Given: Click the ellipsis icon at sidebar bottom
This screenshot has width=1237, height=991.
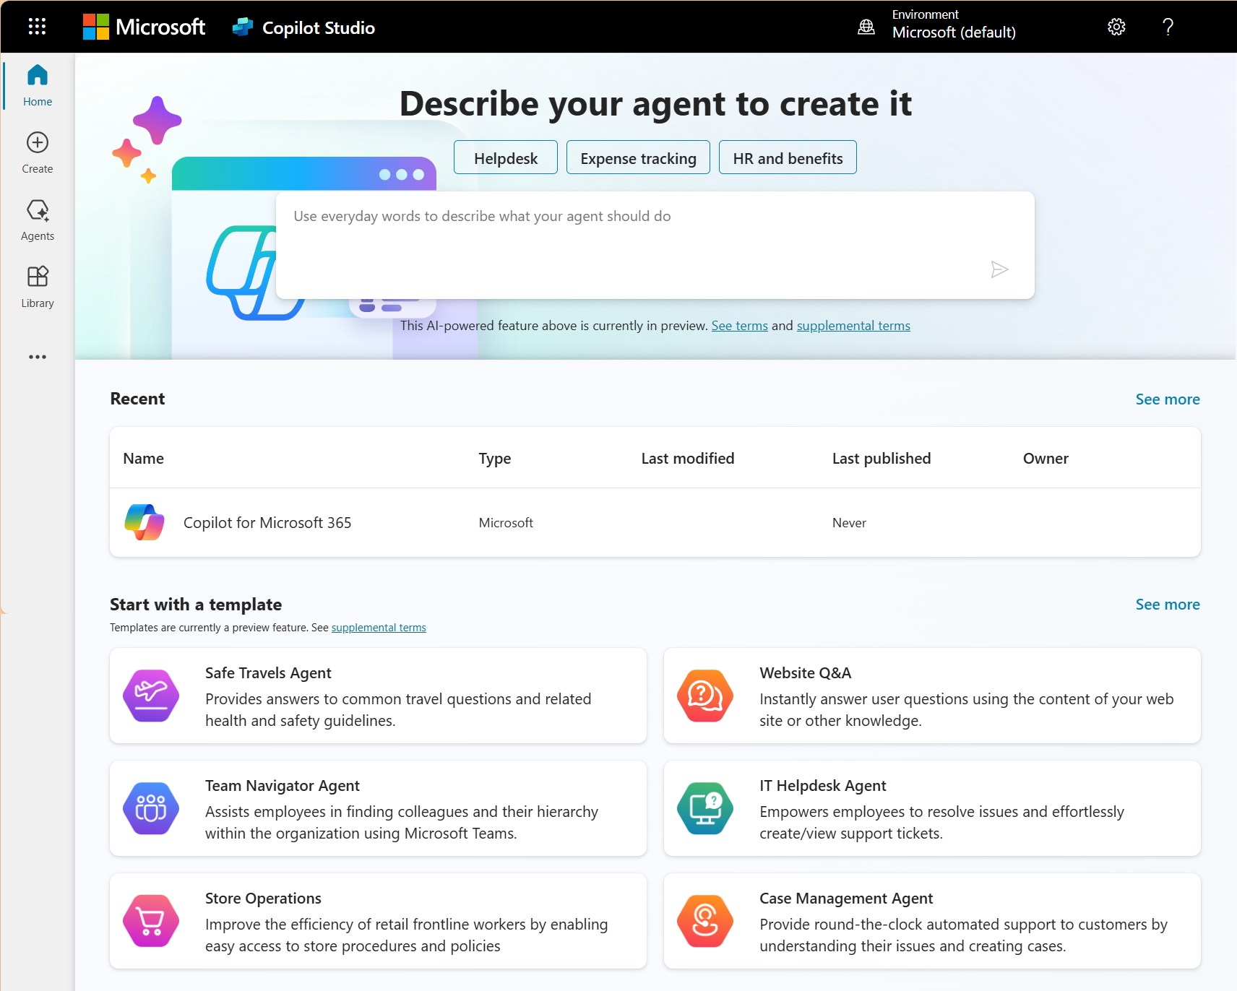Looking at the screenshot, I should pos(37,356).
